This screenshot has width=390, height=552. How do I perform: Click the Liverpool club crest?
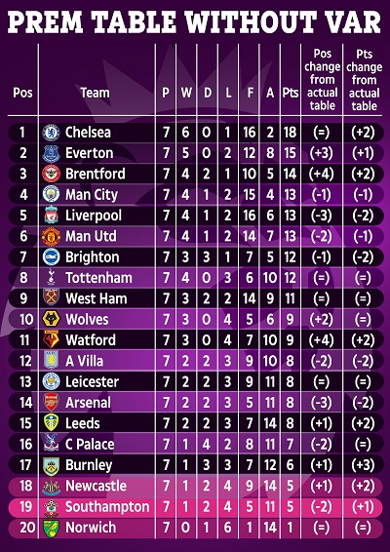click(x=51, y=216)
